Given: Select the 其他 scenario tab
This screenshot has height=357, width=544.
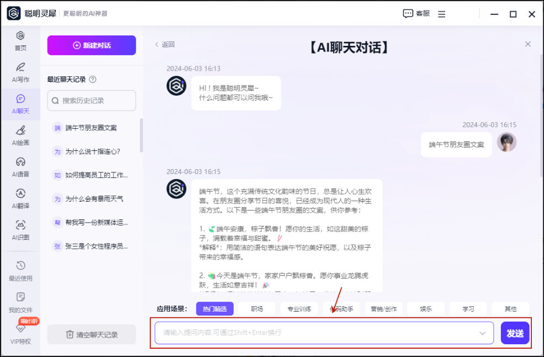Looking at the screenshot, I should point(511,309).
